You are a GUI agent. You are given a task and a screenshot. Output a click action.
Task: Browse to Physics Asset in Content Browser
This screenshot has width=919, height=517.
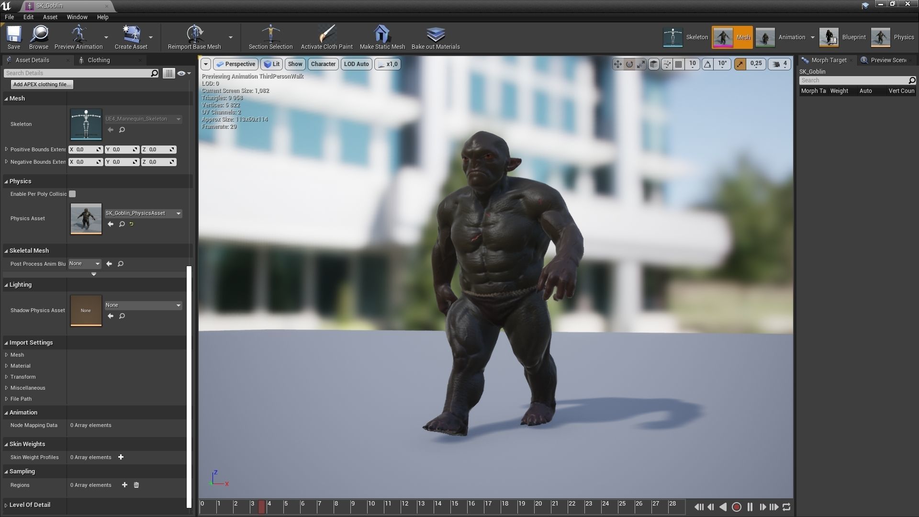coord(122,224)
